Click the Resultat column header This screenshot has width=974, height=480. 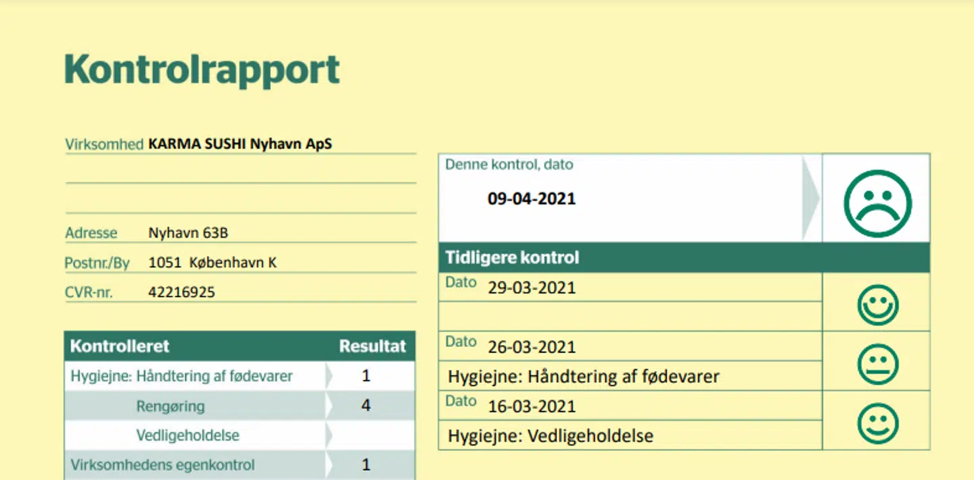(372, 346)
